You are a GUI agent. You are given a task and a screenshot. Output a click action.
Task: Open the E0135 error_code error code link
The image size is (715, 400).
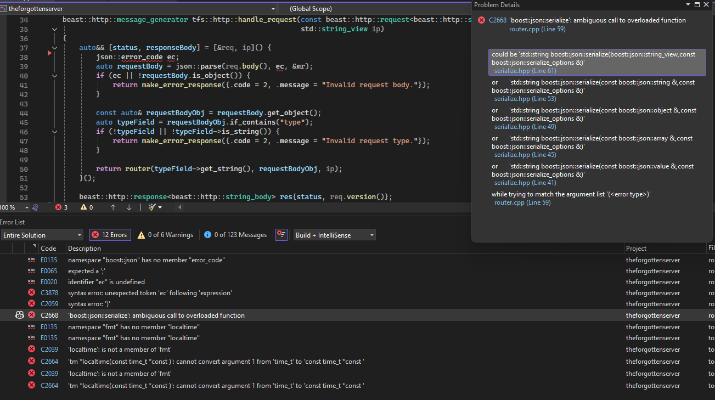pyautogui.click(x=49, y=260)
